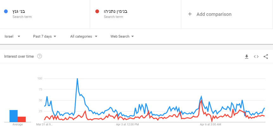This screenshot has width=273, height=128.
Task: Open the All categories dropdown
Action: tap(84, 36)
